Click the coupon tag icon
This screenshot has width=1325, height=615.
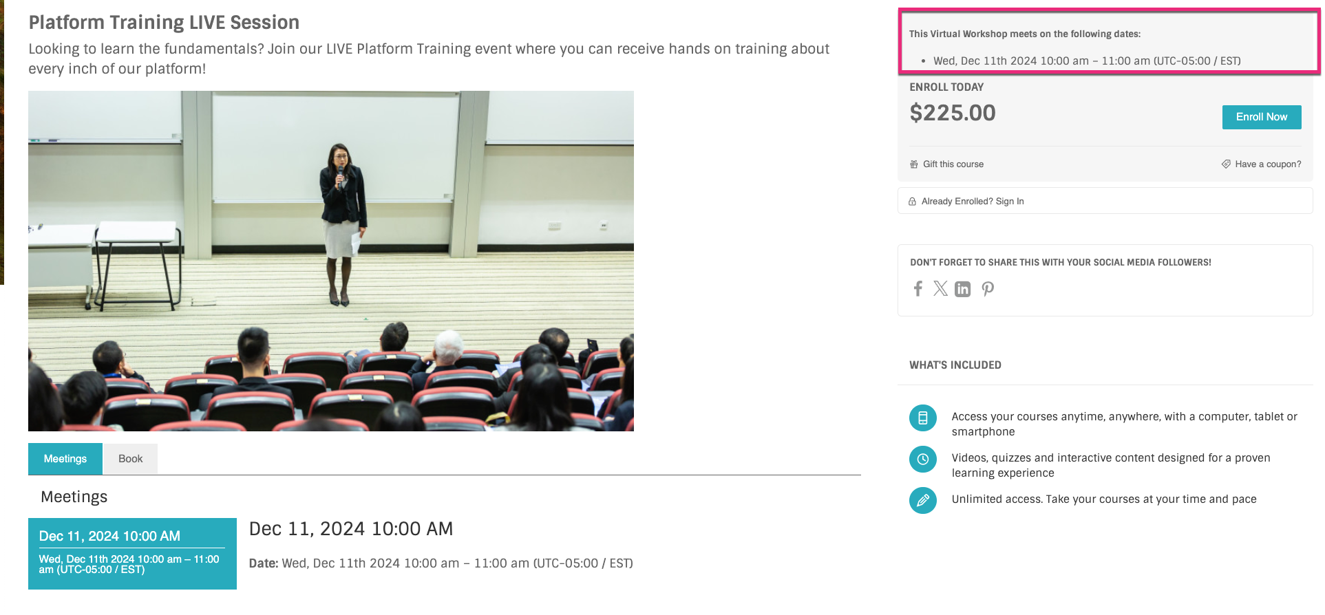[x=1226, y=164]
